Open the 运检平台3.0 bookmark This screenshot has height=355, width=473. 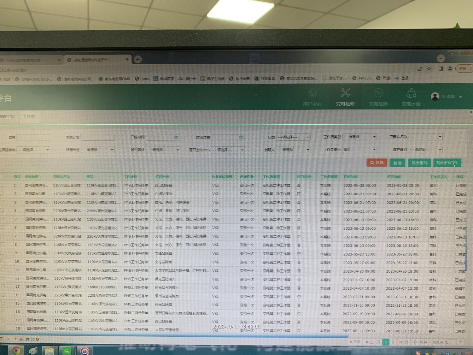pyautogui.click(x=335, y=78)
